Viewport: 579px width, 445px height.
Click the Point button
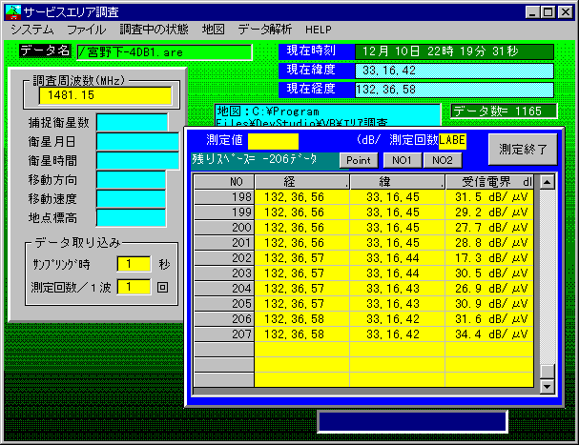(359, 160)
